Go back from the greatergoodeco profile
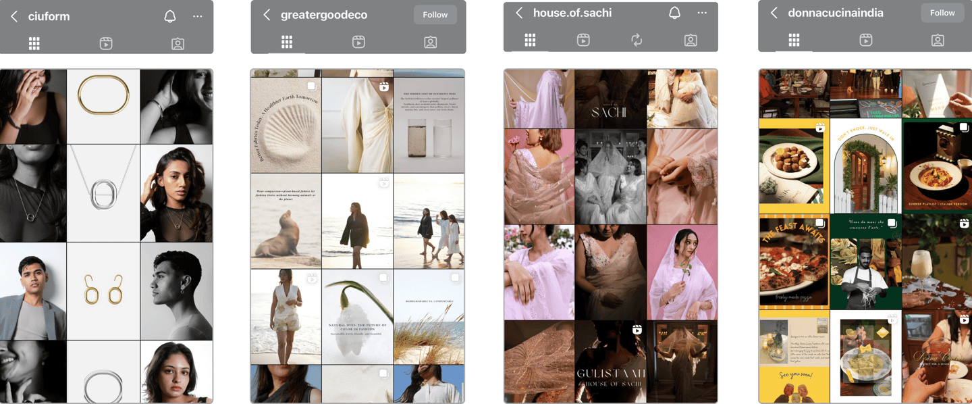 pos(267,15)
